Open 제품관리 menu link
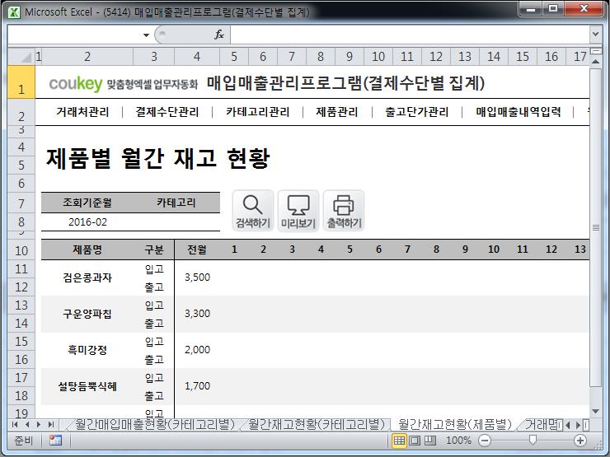Viewport: 610px width, 457px height. pos(337,112)
